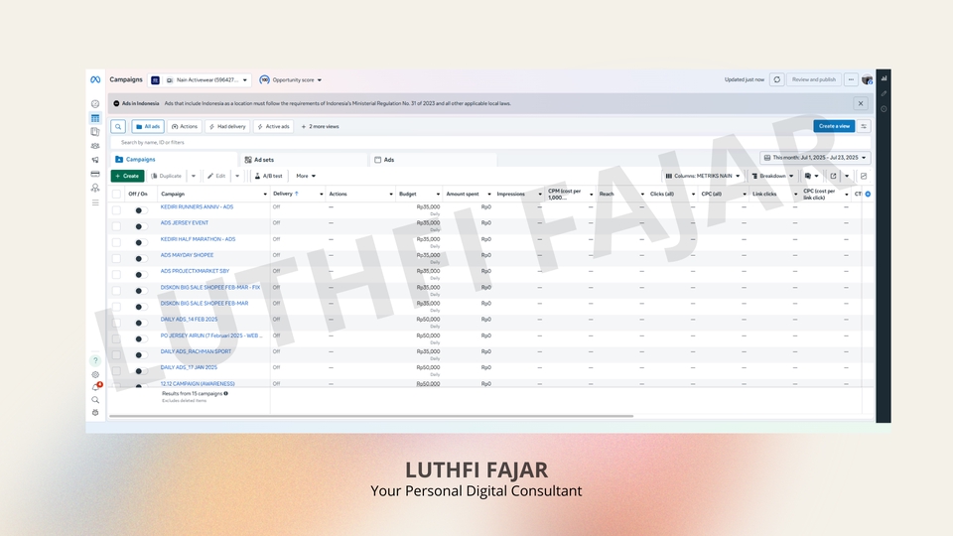Toggle on DAILY ADS_RACHMAN SPORT campaign

click(x=139, y=355)
